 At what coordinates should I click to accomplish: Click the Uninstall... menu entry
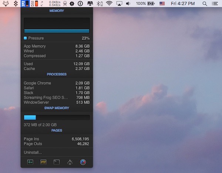tap(33, 152)
